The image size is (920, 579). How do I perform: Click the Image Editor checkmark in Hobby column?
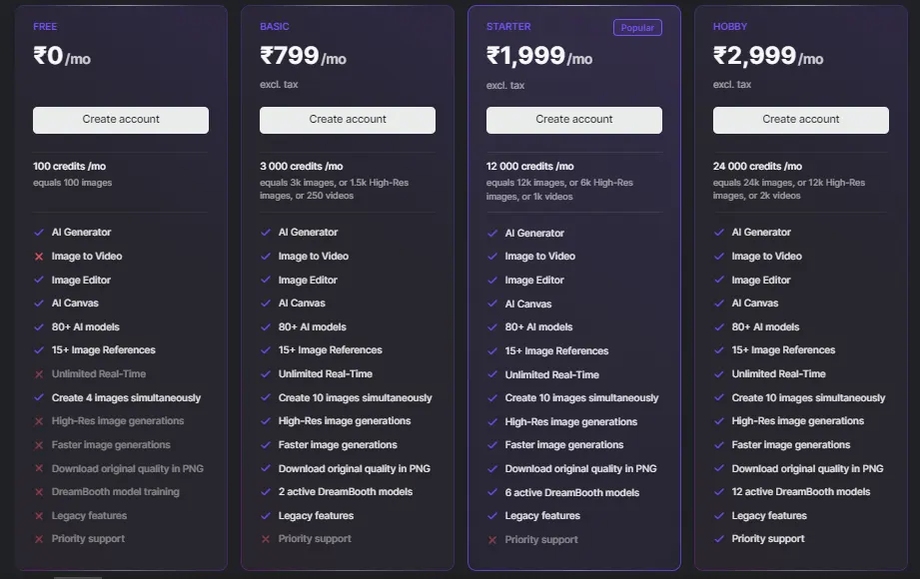tap(719, 280)
